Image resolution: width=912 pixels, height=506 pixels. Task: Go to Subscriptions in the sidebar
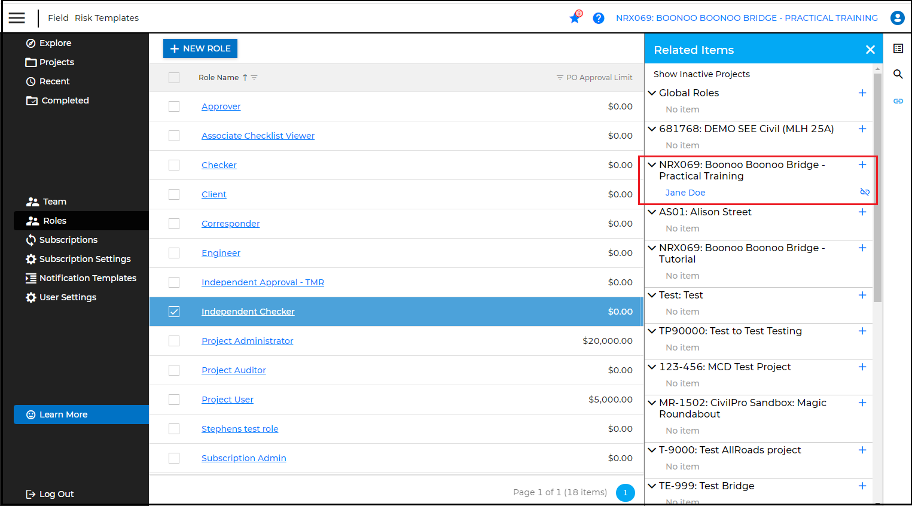point(68,240)
